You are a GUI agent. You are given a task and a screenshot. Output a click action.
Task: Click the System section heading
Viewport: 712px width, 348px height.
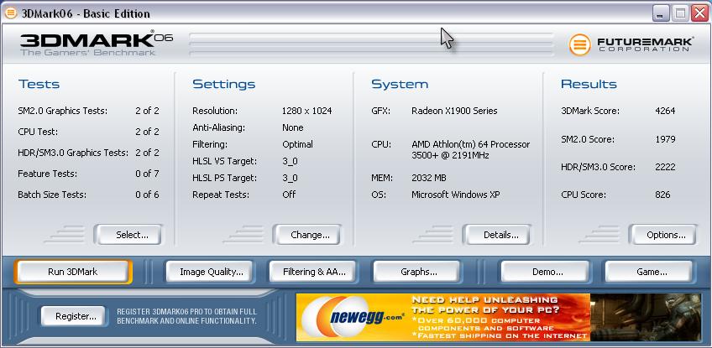point(400,84)
